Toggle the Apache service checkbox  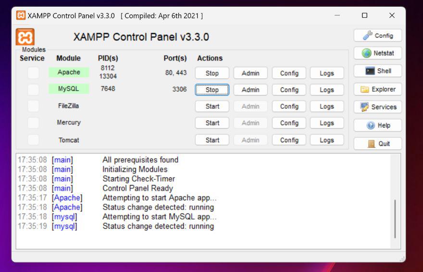[x=34, y=73]
